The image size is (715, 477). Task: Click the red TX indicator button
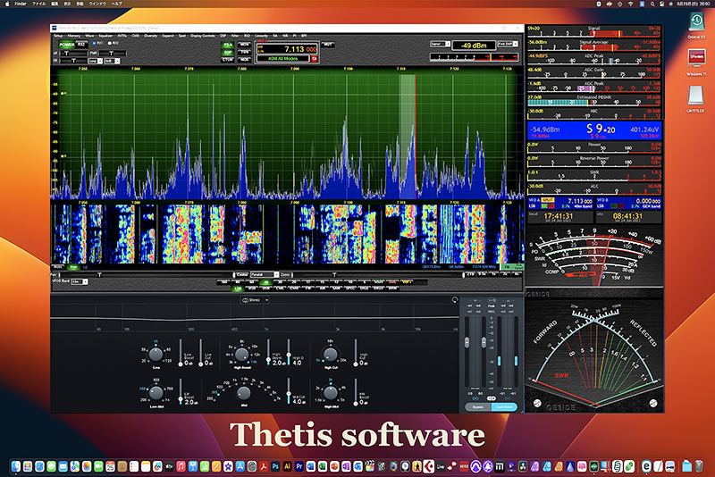(315, 59)
